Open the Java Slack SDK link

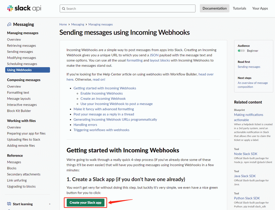[x=245, y=176]
